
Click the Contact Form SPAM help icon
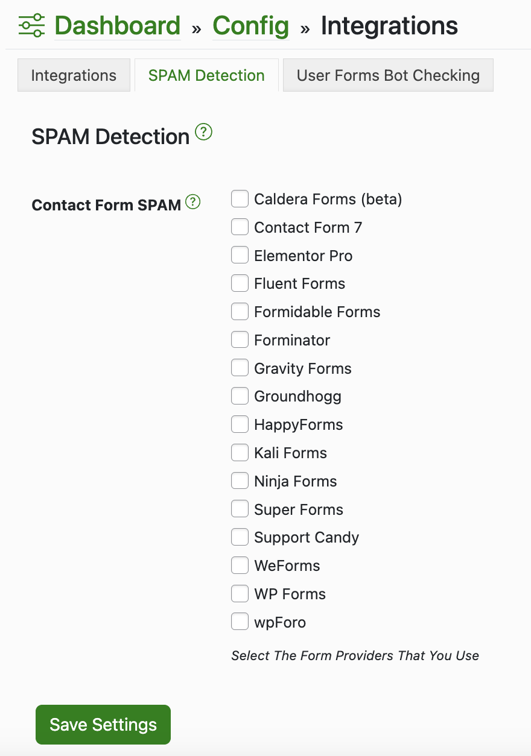pos(192,202)
